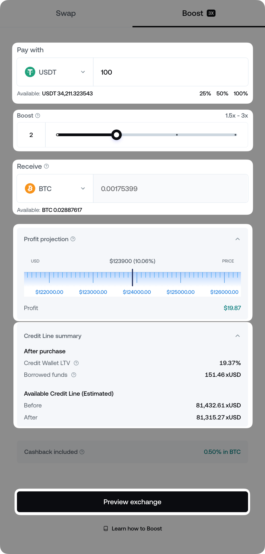Click the book icon beside Learn how to Boost

pos(106,529)
